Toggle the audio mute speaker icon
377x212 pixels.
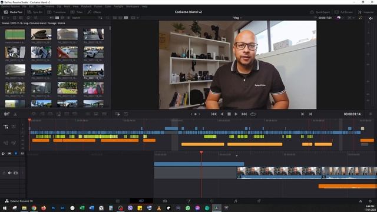[371, 18]
